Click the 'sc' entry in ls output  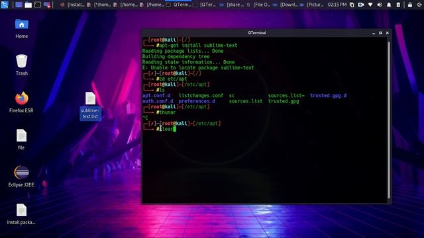pyautogui.click(x=232, y=95)
